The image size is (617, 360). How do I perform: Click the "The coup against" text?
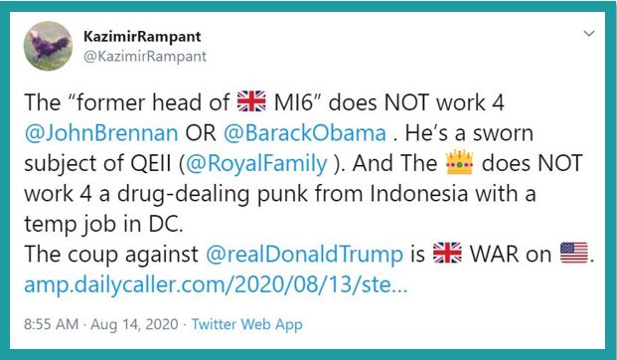coord(111,255)
